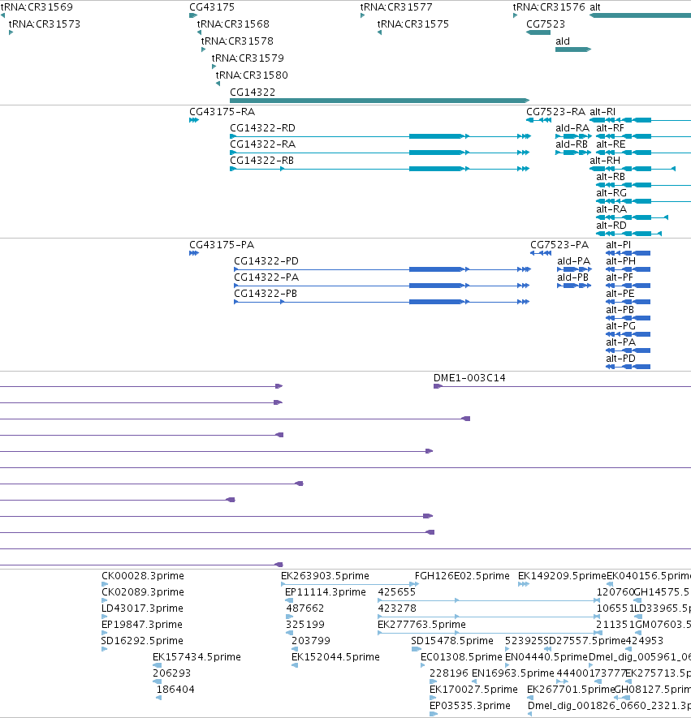691x718 pixels.
Task: Click the alt-RA transcript label
Action: click(x=611, y=209)
